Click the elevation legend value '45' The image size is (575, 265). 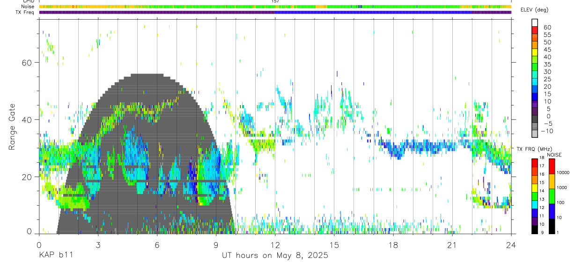click(x=547, y=50)
